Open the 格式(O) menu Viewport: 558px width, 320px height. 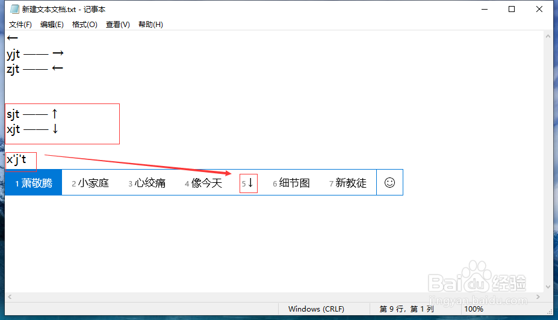(x=85, y=25)
